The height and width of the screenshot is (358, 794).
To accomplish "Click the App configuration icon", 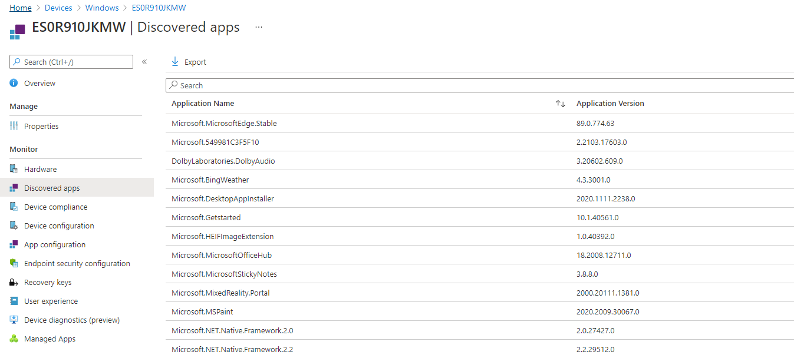I will pyautogui.click(x=14, y=245).
